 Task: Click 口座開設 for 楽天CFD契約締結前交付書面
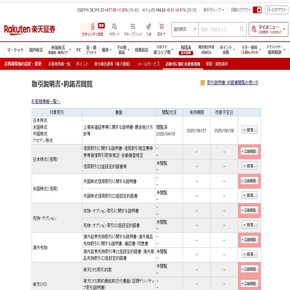249,283
